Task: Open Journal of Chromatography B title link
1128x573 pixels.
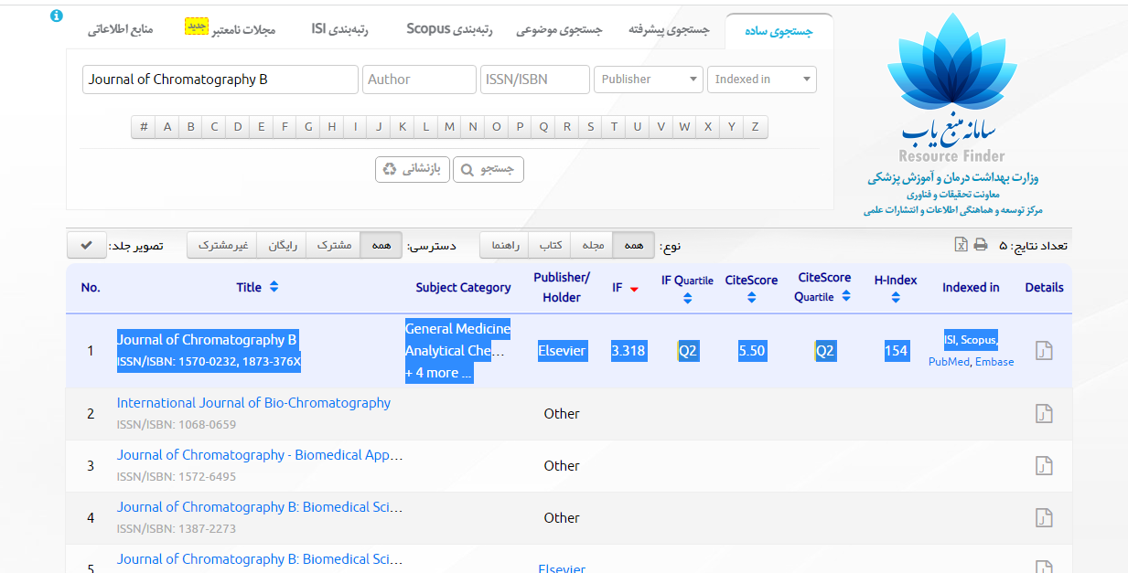Action: tap(207, 340)
